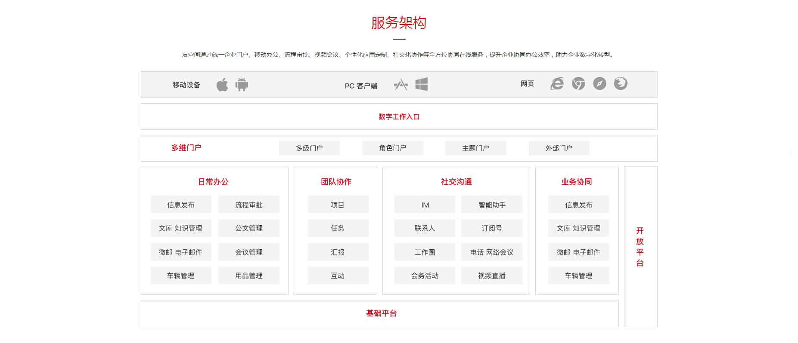
Task: Open the 数字工作入口 banner
Action: [399, 117]
